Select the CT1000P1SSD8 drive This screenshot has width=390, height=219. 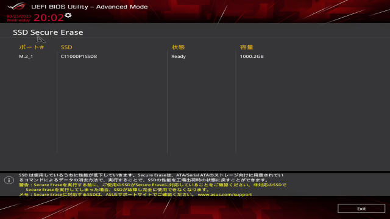point(79,57)
